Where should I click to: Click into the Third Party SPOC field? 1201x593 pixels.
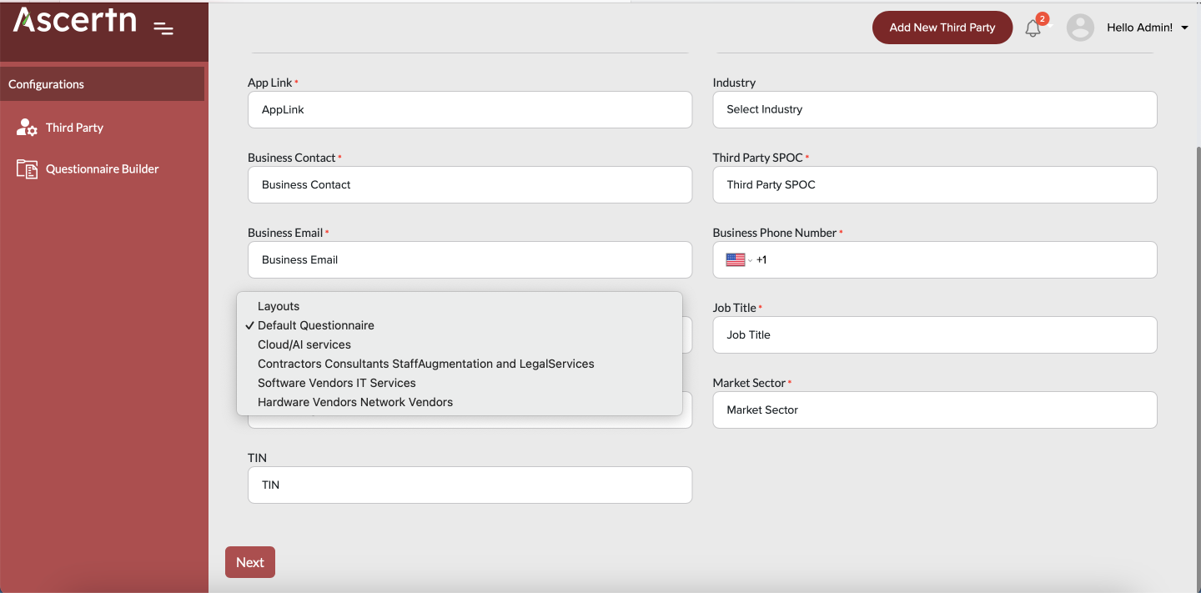click(x=934, y=184)
